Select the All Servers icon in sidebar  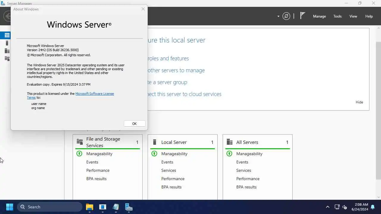7,51
